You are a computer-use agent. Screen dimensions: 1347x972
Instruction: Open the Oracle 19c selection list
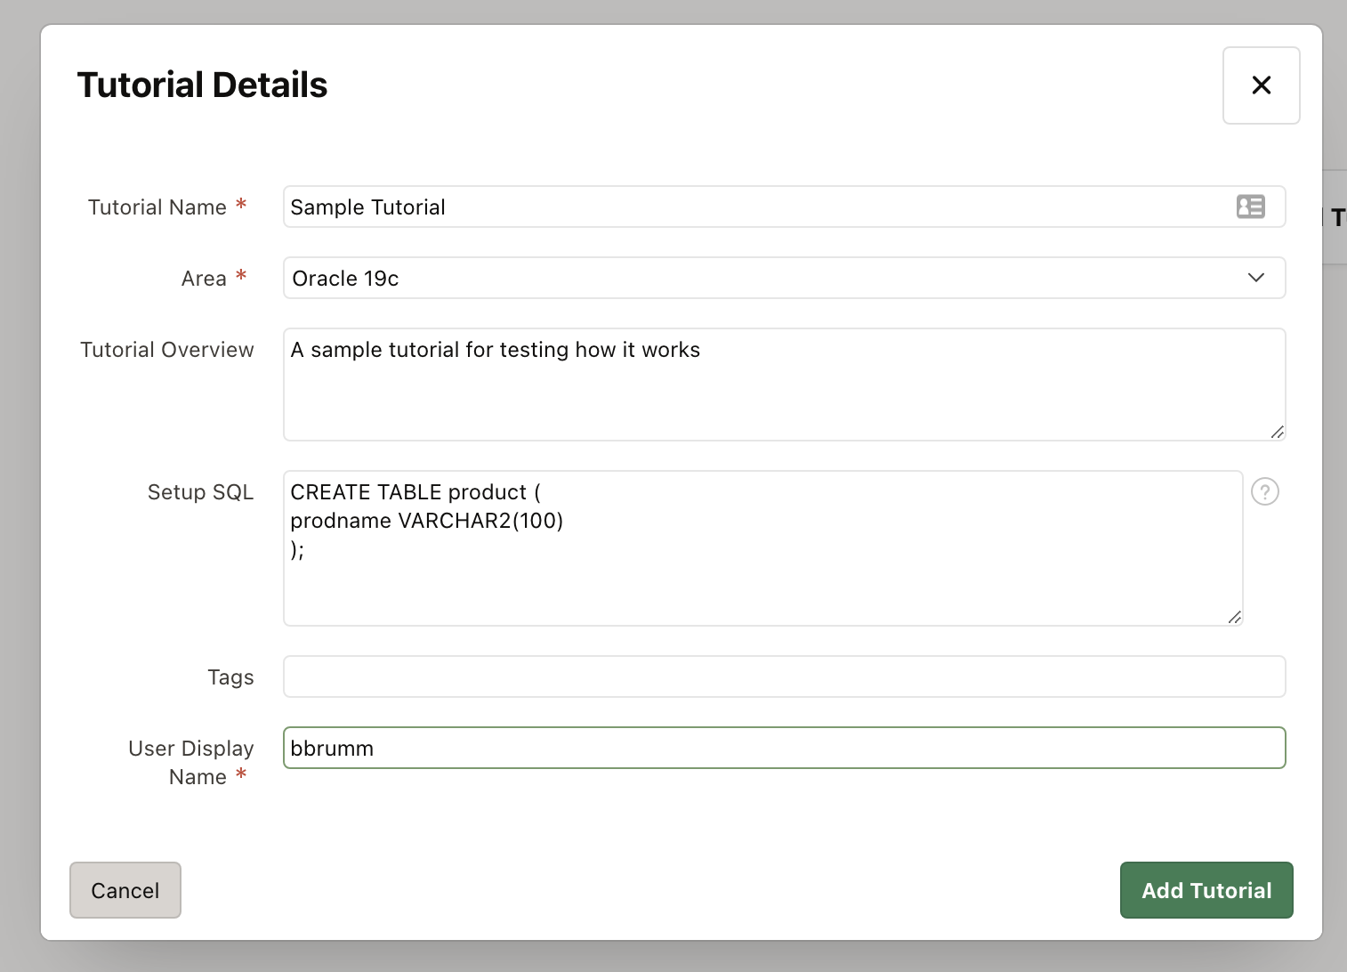point(765,278)
